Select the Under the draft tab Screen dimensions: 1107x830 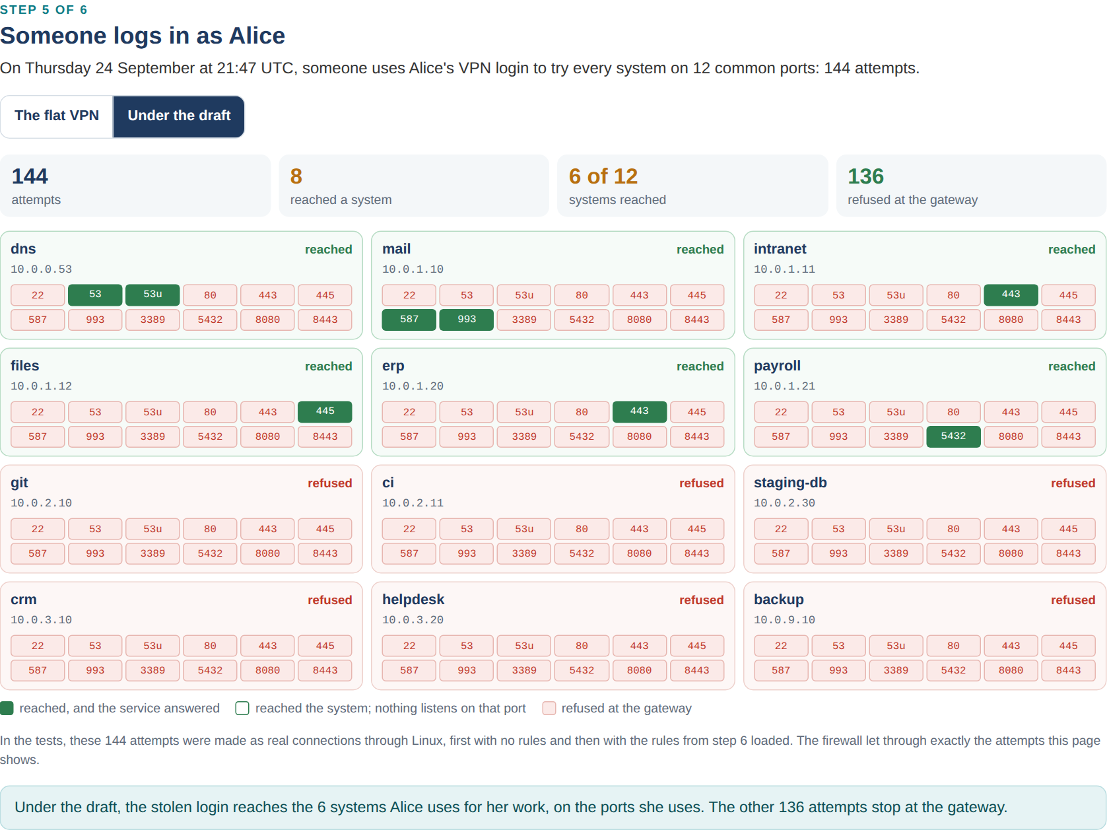pos(179,116)
